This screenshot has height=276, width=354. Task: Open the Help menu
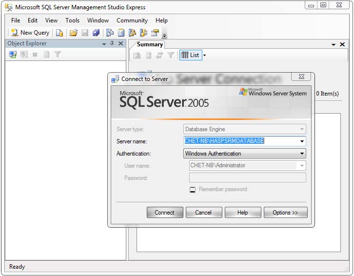point(161,20)
